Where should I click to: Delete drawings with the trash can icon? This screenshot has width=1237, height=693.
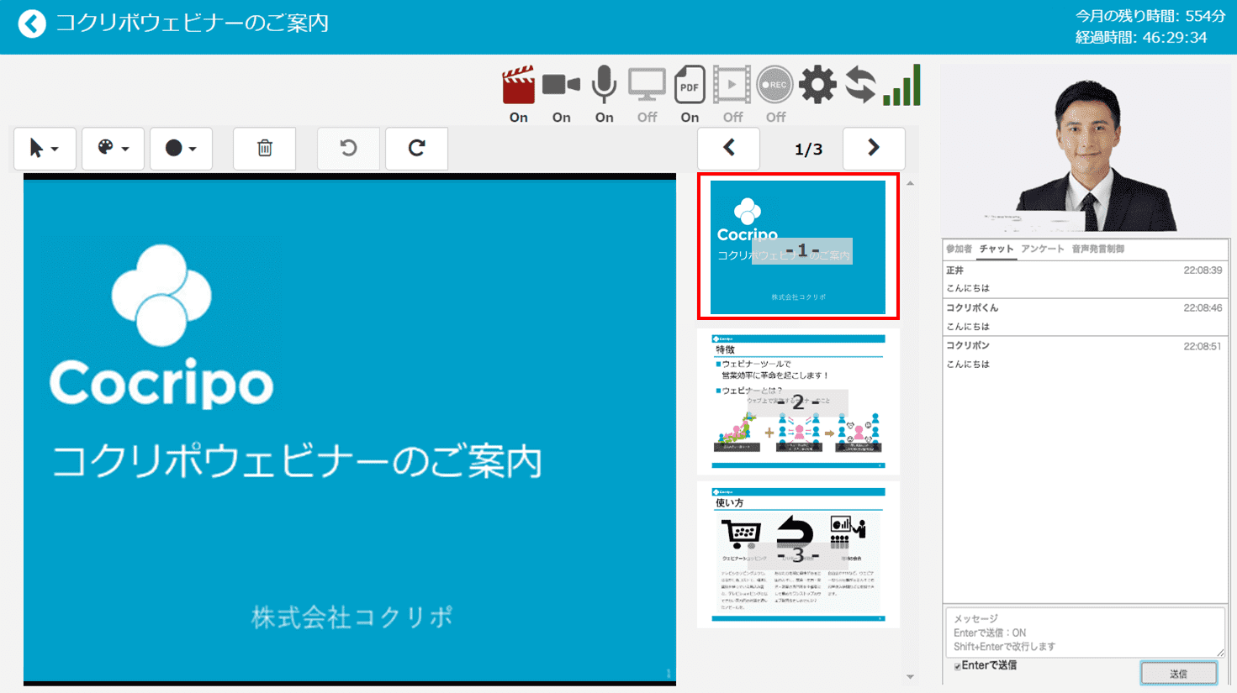coord(264,149)
